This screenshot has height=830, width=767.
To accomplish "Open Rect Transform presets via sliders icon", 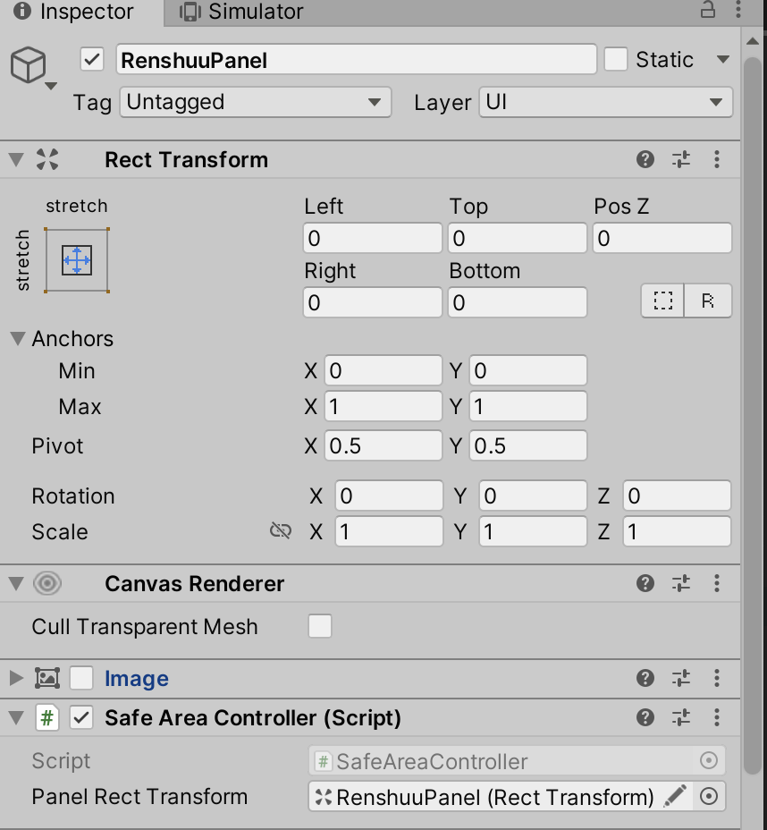I will [x=682, y=159].
